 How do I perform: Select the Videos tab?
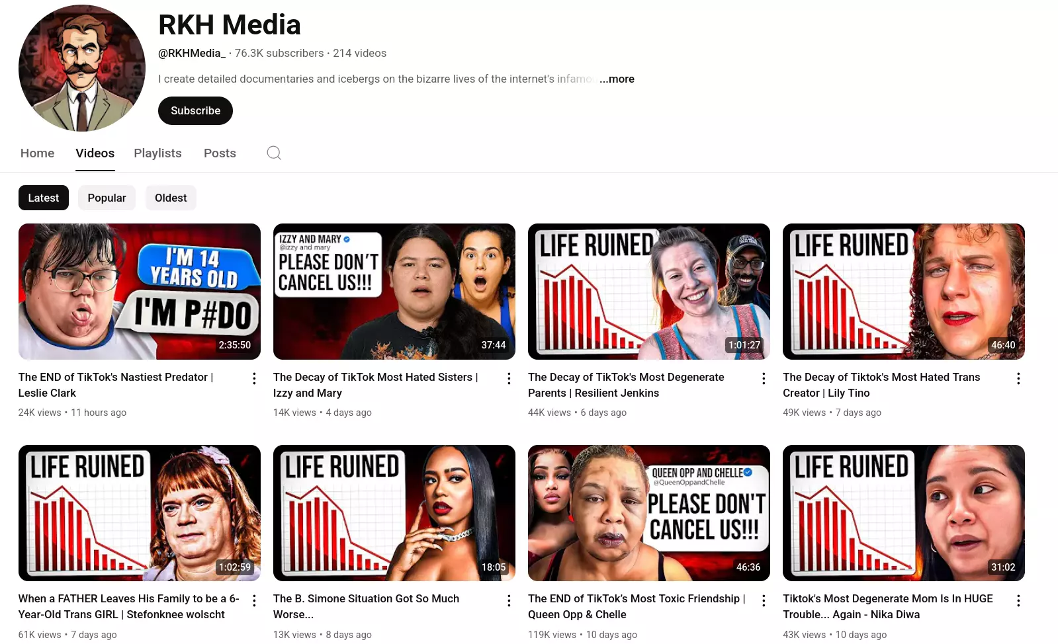(x=95, y=153)
